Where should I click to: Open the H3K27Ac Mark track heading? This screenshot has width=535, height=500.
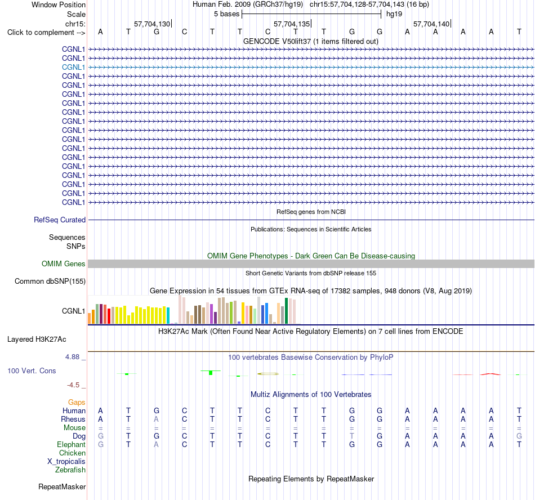pyautogui.click(x=311, y=331)
